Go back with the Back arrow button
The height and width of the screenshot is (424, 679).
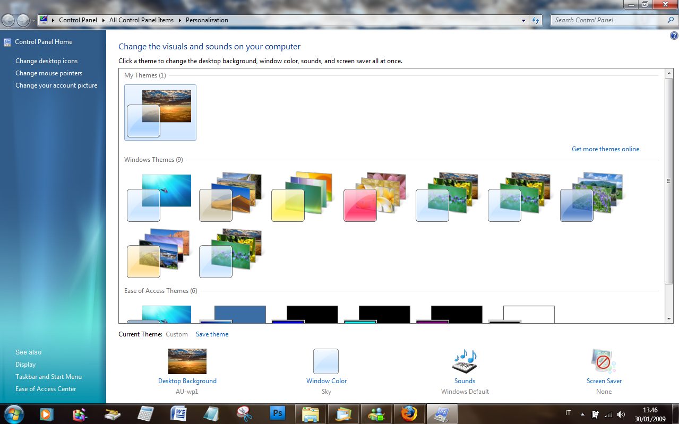click(x=8, y=20)
